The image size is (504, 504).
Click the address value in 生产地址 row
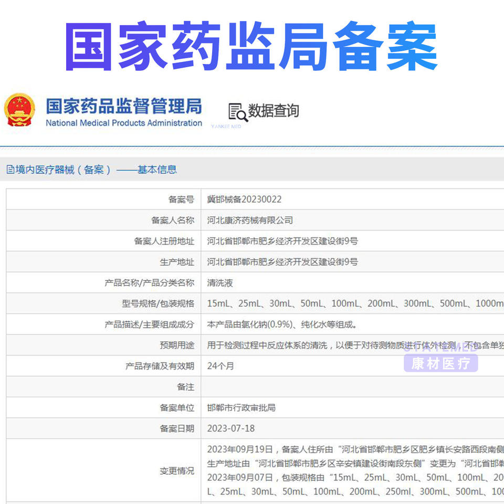(x=282, y=262)
